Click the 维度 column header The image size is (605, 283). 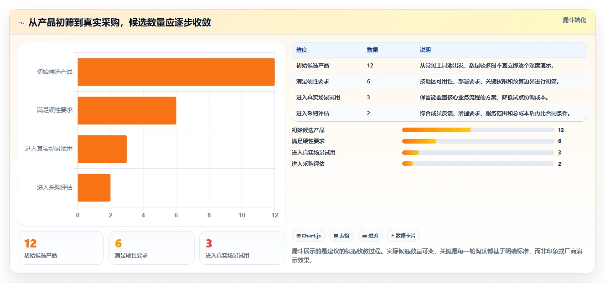302,50
